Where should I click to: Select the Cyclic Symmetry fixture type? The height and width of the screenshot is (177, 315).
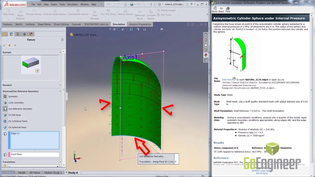pyautogui.click(x=16, y=103)
